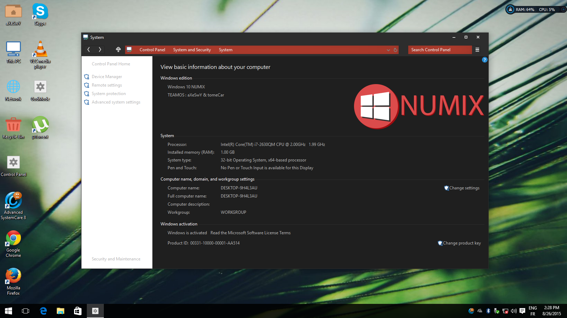
Task: Open the Action Center notifications icon
Action: [522, 311]
